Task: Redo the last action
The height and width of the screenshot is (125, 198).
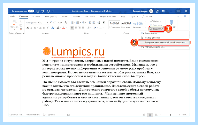Action: coord(48,11)
